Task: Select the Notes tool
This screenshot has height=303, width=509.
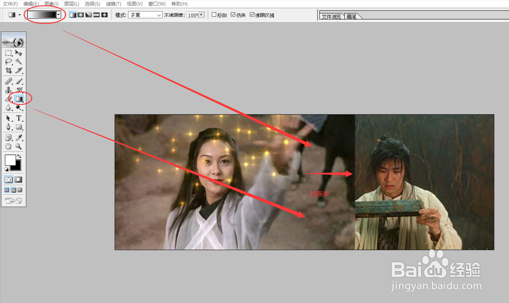Action: 9,138
